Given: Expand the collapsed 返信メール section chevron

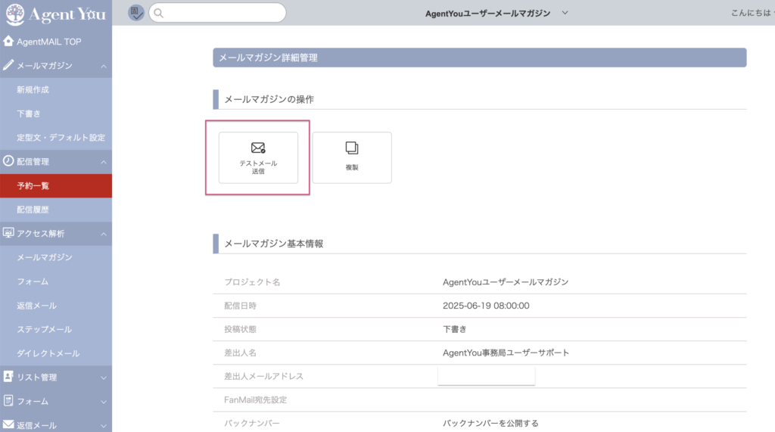Looking at the screenshot, I should click(103, 426).
